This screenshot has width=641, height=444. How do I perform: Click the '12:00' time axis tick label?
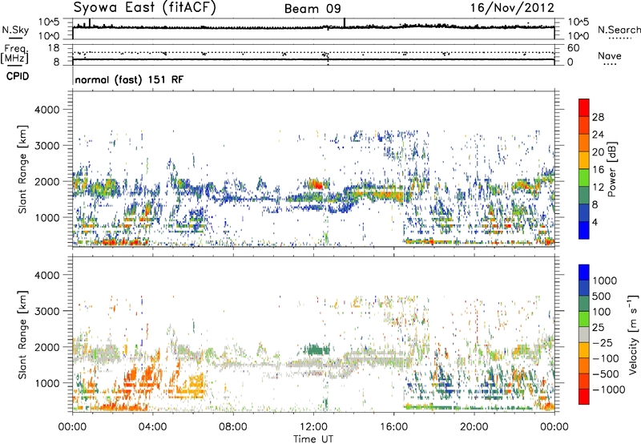point(313,427)
